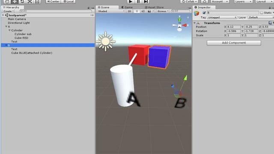Image resolution: width=274 pixels, height=154 pixels.
Task: Select Cube RED in Hierarchy
Action: [21, 38]
